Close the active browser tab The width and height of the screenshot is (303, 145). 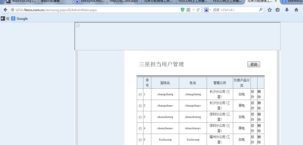pos(276,1)
